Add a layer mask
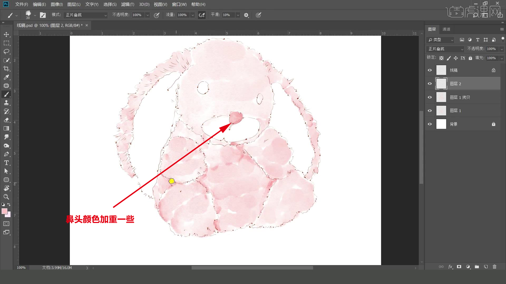 coord(459,267)
